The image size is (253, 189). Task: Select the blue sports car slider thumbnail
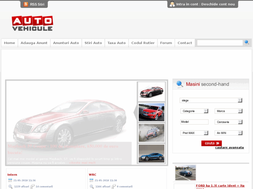151,153
